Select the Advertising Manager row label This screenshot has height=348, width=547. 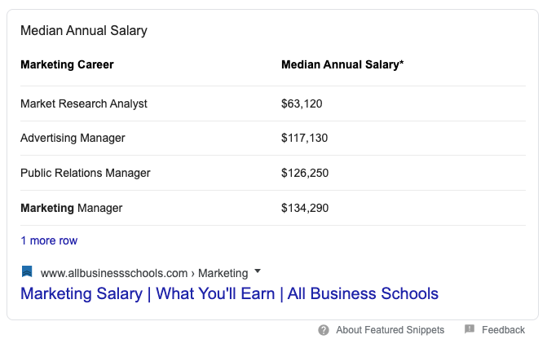(73, 138)
